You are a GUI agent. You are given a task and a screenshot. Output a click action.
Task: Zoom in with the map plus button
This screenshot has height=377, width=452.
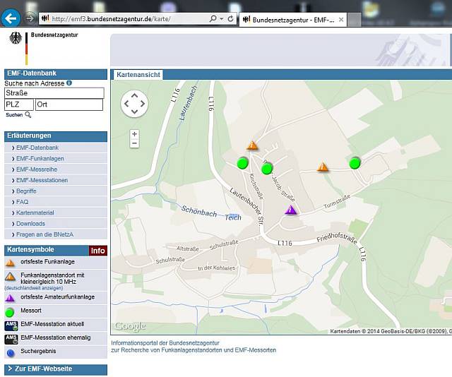click(x=135, y=133)
